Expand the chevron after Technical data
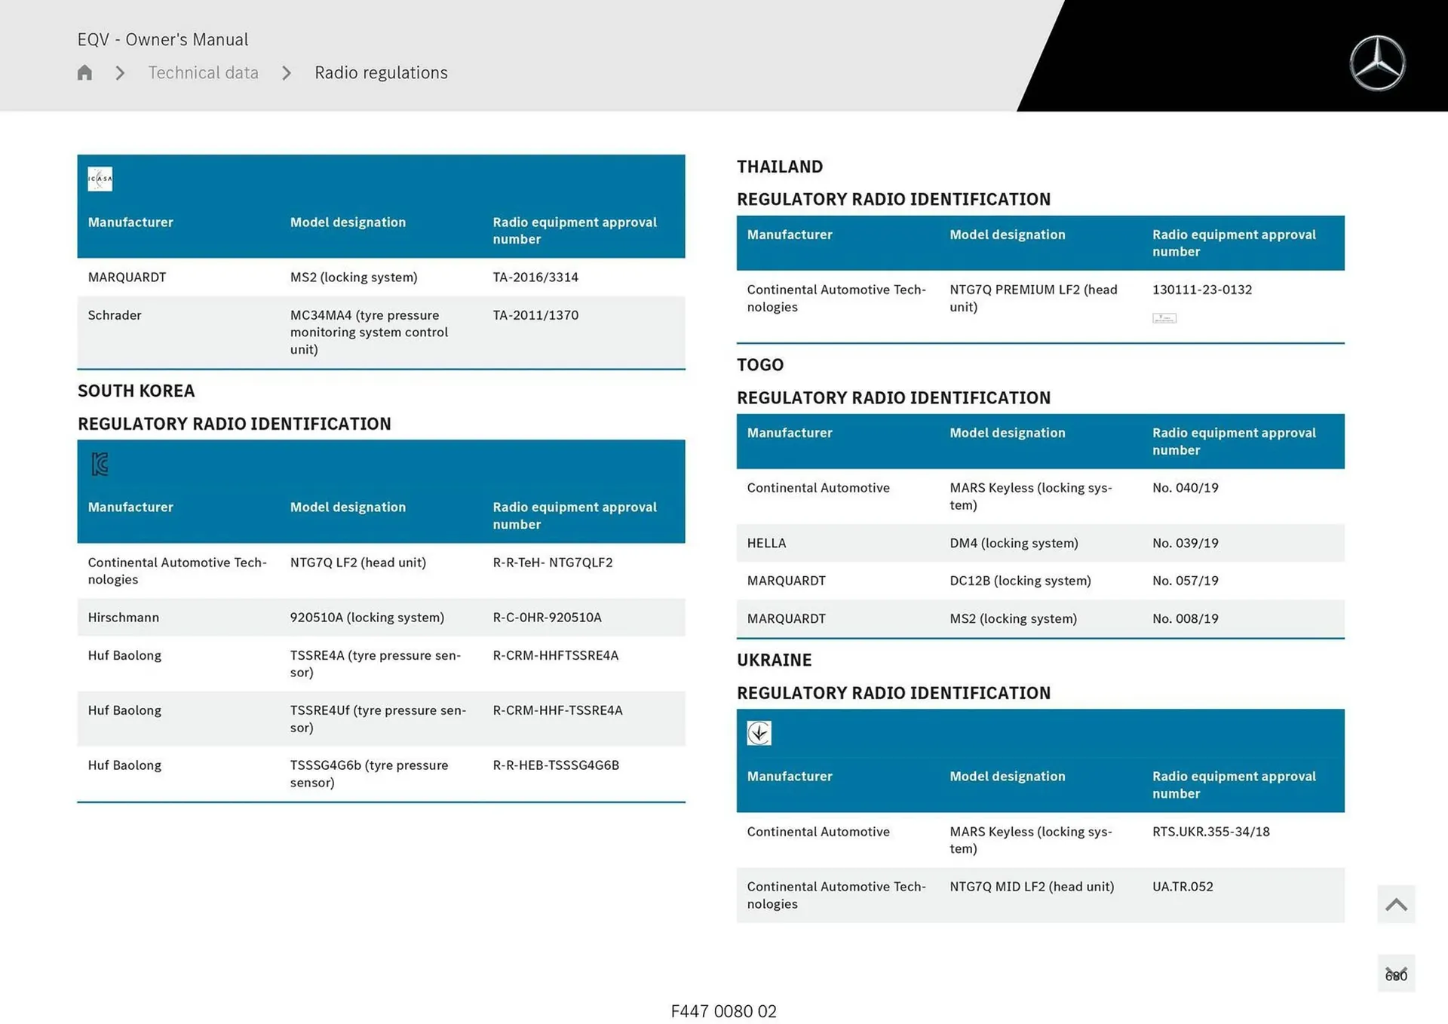Image resolution: width=1448 pixels, height=1024 pixels. point(286,72)
